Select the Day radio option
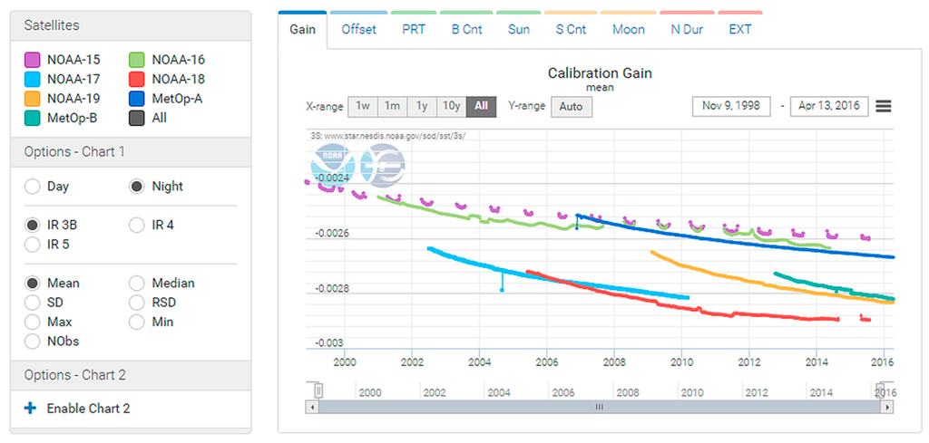 point(33,187)
